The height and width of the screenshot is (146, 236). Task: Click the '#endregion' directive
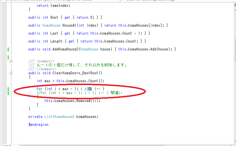pyautogui.click(x=38, y=124)
